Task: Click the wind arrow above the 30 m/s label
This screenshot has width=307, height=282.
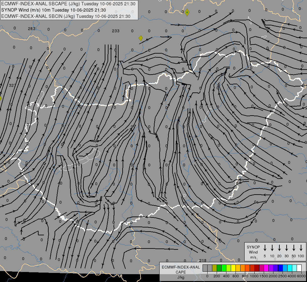Action: [286, 248]
